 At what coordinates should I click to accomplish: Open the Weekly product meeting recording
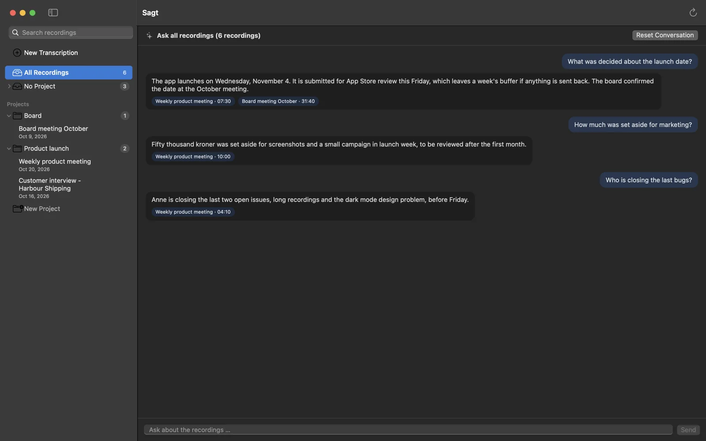[55, 165]
